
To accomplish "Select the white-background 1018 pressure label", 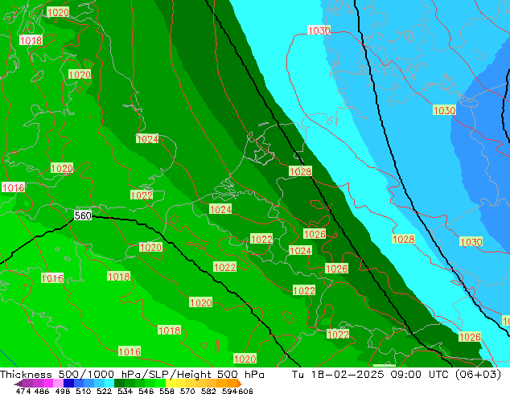I will [x=31, y=40].
